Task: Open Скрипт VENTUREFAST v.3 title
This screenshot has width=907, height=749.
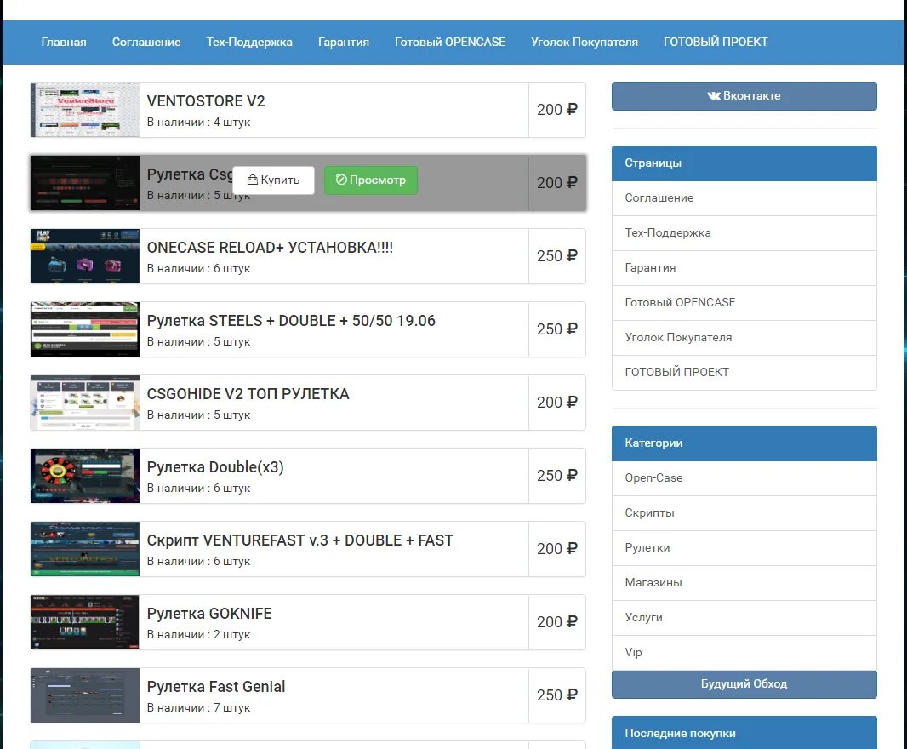Action: click(x=300, y=540)
